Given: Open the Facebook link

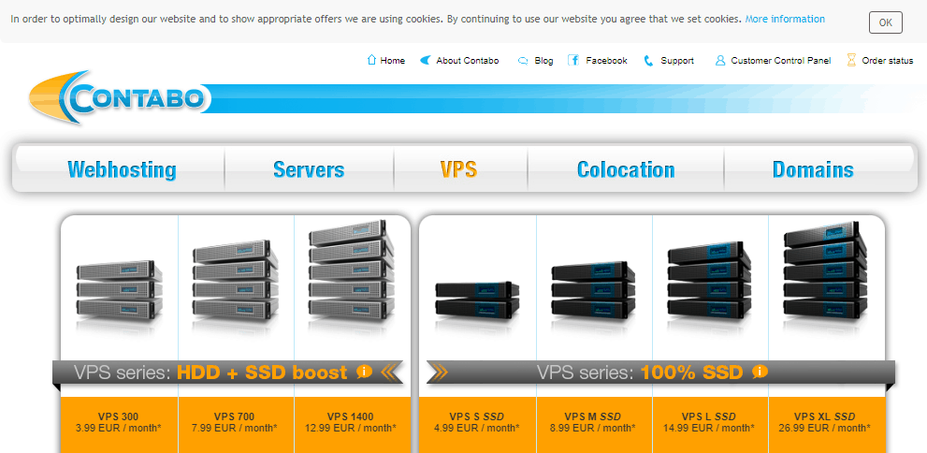Looking at the screenshot, I should pyautogui.click(x=606, y=60).
